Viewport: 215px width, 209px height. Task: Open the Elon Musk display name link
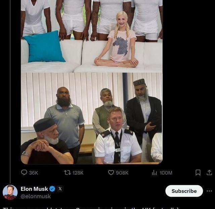34,189
